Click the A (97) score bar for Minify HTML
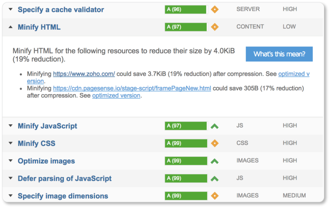Image resolution: width=330 pixels, height=208 pixels. (186, 27)
